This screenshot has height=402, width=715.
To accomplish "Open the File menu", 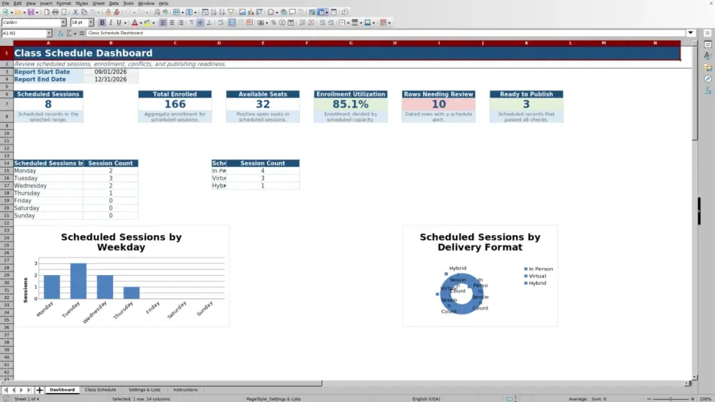I will [x=6, y=3].
